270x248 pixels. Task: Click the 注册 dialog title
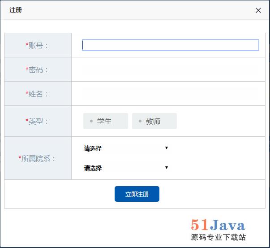click(16, 10)
